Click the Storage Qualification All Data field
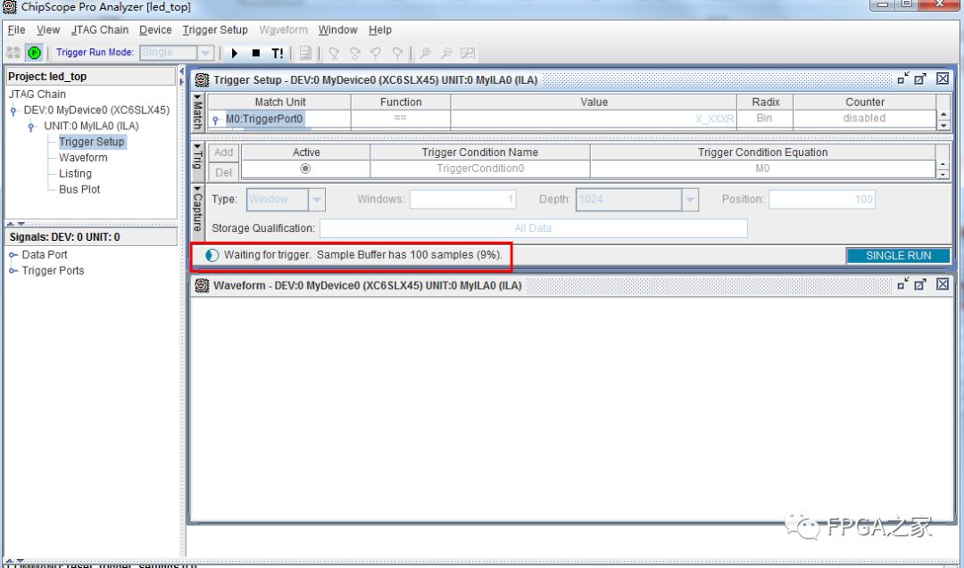 click(533, 228)
